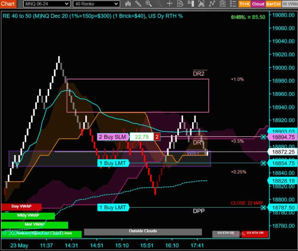Toggle Tenkan Kijun Fast Cloud Lines button
The image size is (298, 251).
(x=41, y=234)
